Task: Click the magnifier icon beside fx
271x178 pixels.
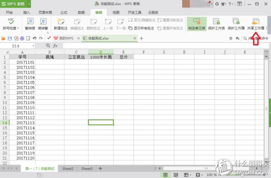Action: coord(48,46)
